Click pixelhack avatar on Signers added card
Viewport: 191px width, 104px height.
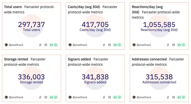tap(70, 97)
